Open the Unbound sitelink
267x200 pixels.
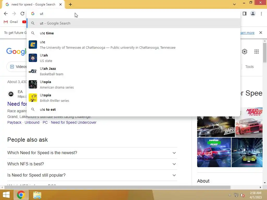(32, 122)
